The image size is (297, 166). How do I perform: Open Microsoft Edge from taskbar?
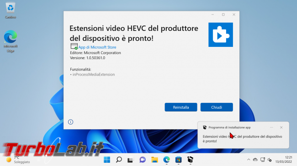point(166,160)
